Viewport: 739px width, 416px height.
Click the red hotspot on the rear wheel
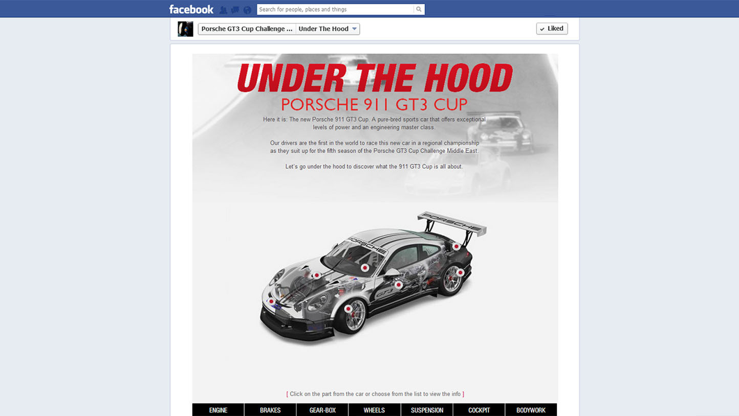(460, 273)
